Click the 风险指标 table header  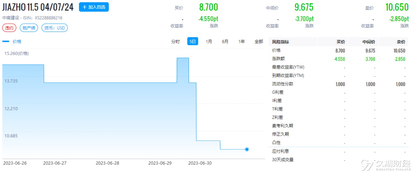280,42
